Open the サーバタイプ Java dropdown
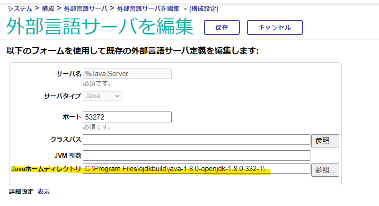The height and width of the screenshot is (206, 379). 103,96
